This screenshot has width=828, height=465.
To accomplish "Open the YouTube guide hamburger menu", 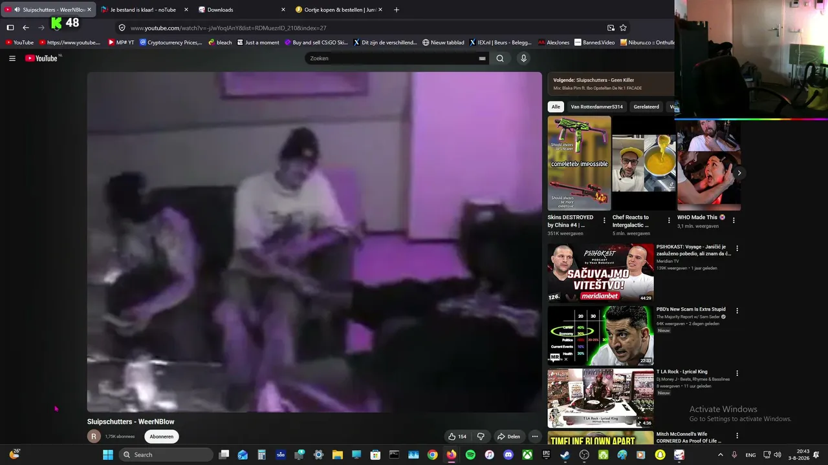I will (x=12, y=58).
